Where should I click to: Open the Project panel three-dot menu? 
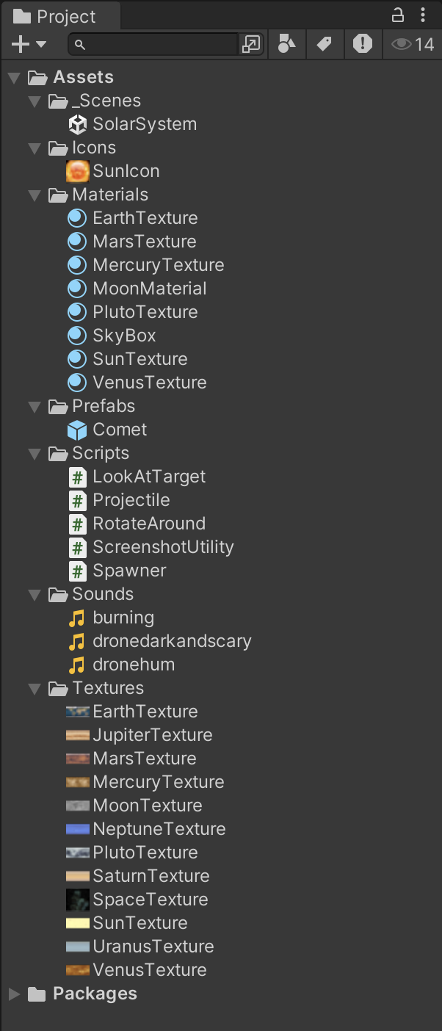click(423, 15)
